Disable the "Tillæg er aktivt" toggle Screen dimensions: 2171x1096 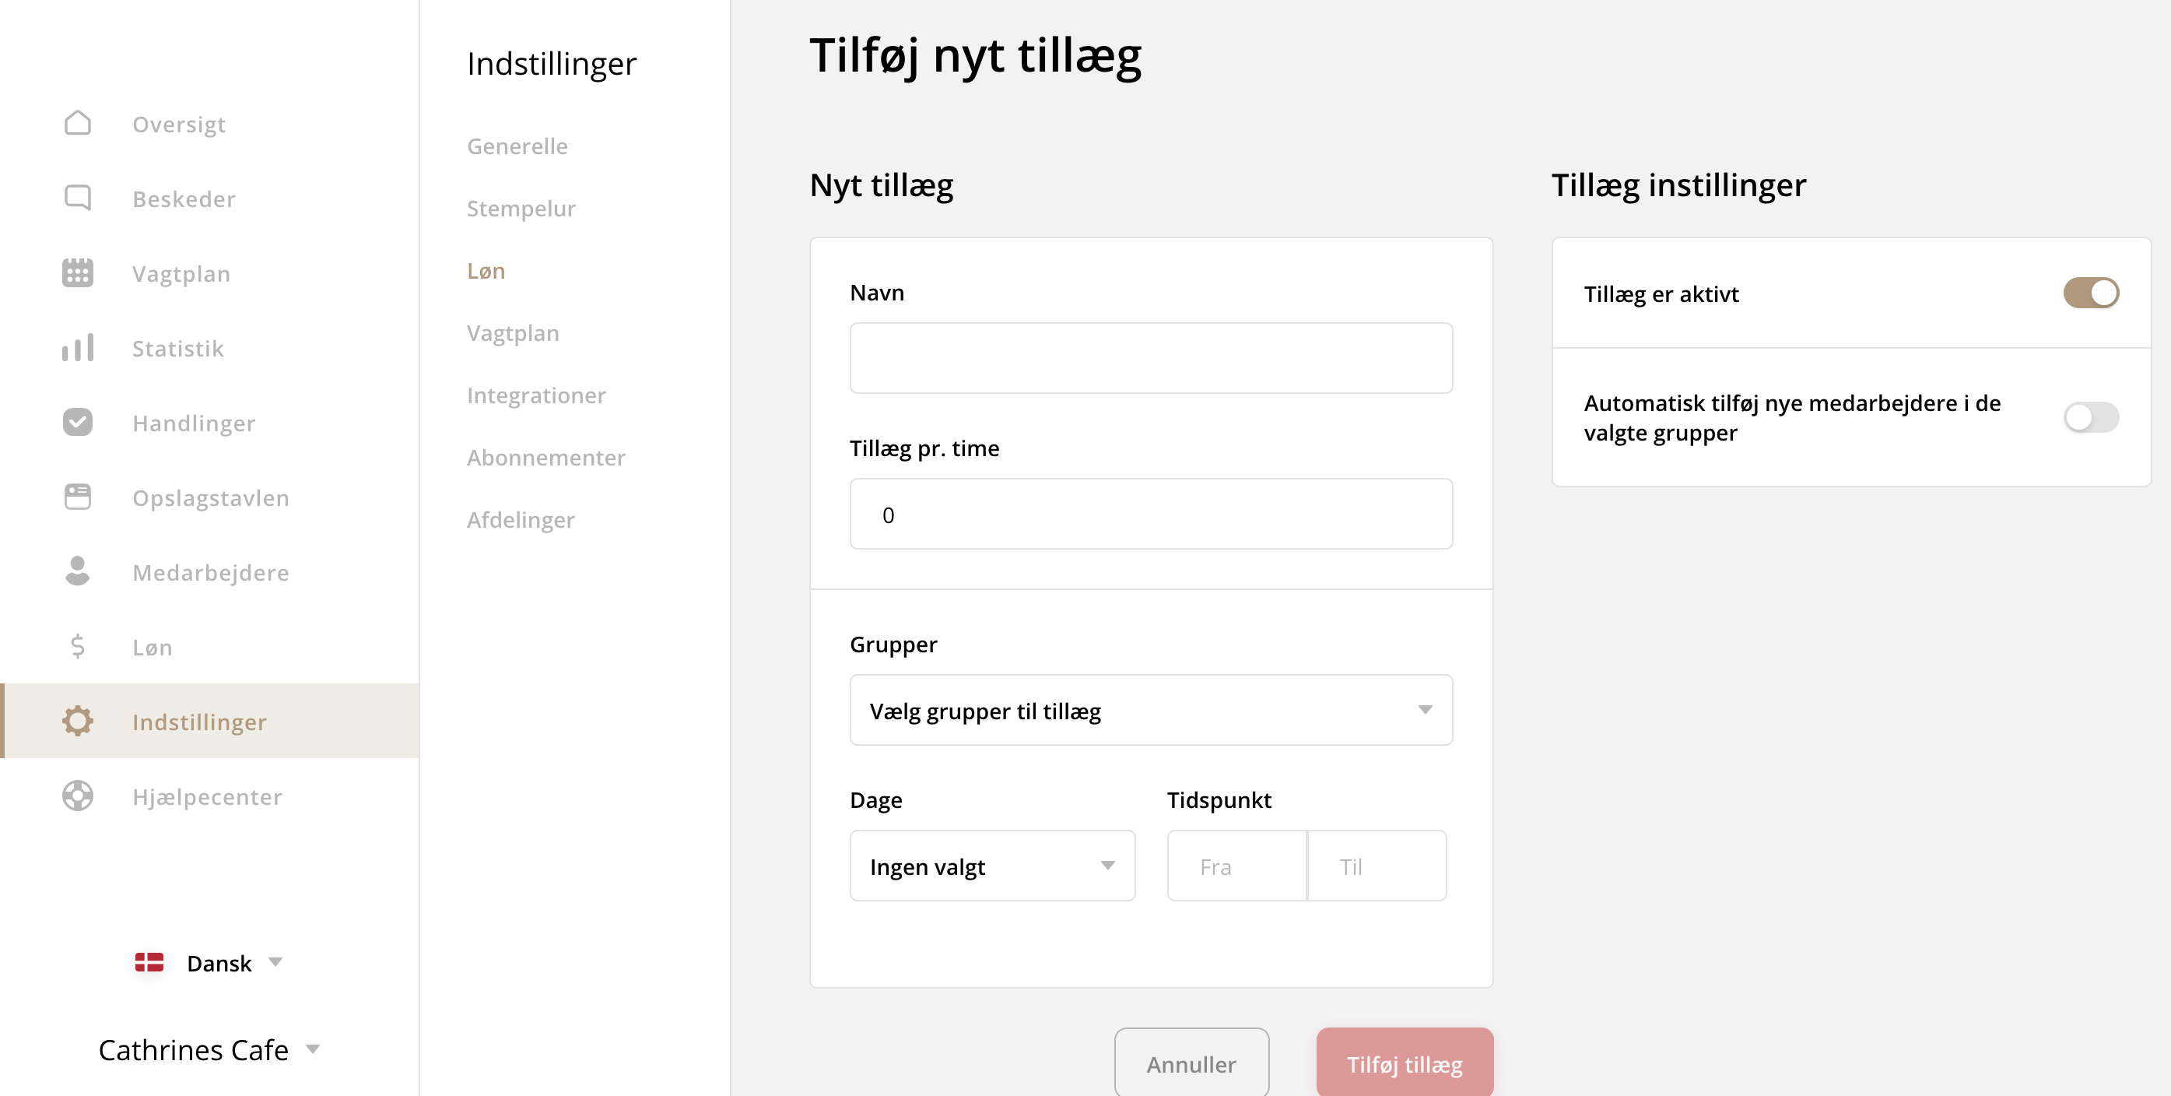[x=2090, y=293]
